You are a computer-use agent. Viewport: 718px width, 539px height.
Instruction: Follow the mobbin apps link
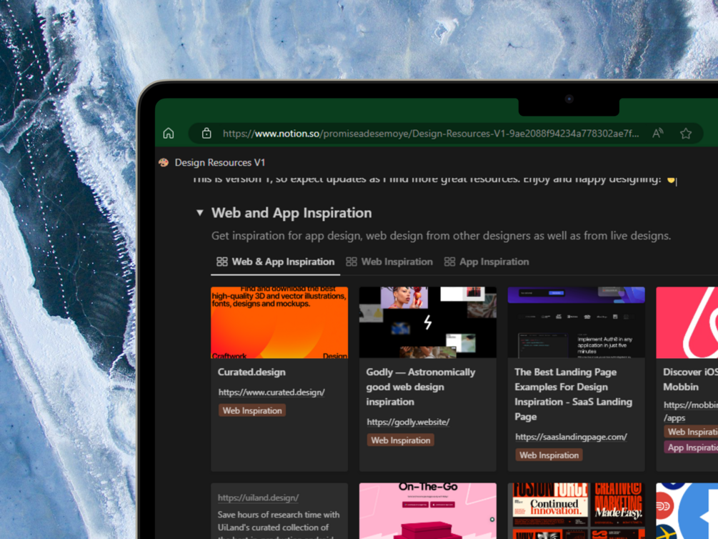click(691, 411)
